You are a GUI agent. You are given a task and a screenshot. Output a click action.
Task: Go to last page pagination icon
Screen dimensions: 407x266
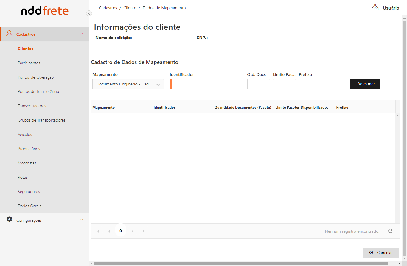click(x=144, y=231)
